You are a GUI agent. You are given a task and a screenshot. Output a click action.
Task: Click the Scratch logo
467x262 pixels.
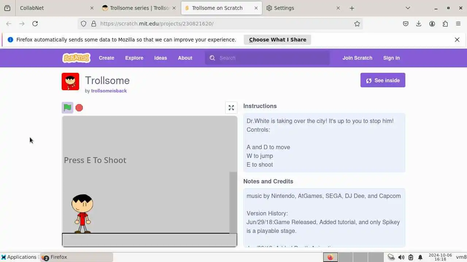[76, 58]
